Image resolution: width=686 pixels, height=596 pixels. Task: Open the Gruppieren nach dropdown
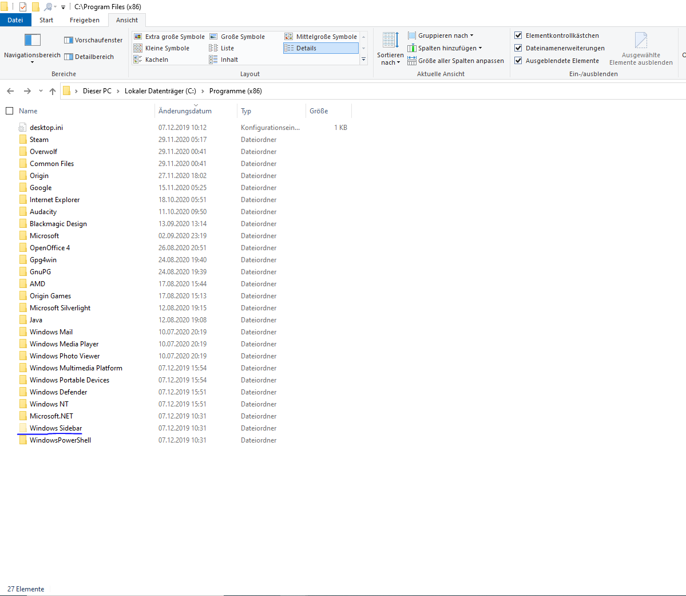point(440,35)
